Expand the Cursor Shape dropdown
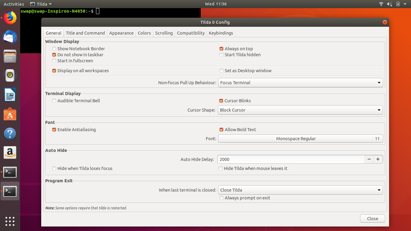This screenshot has height=231, width=411. point(300,110)
